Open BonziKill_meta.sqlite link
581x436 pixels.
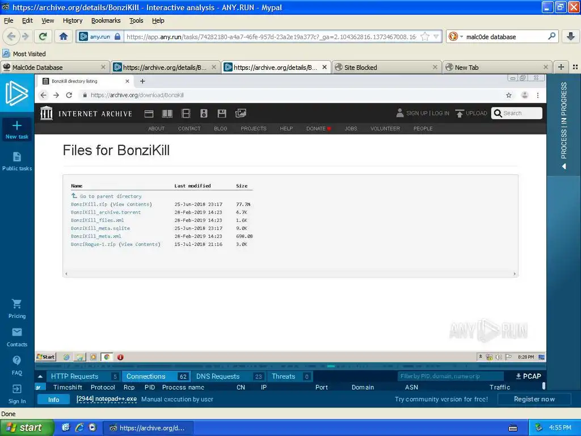point(100,228)
